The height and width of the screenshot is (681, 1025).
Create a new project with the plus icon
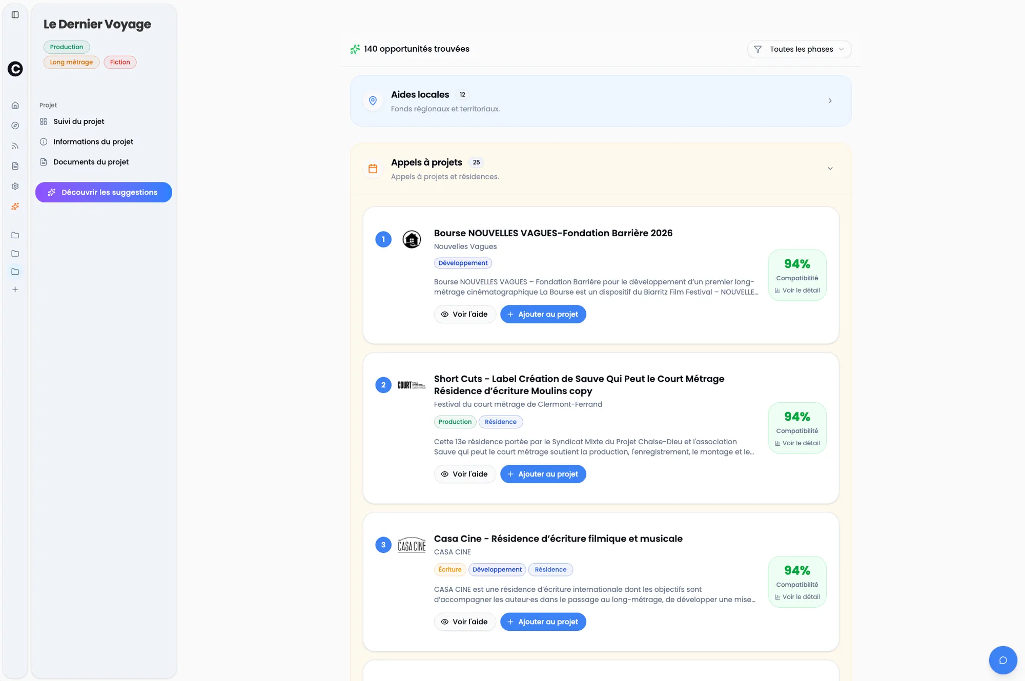15,289
